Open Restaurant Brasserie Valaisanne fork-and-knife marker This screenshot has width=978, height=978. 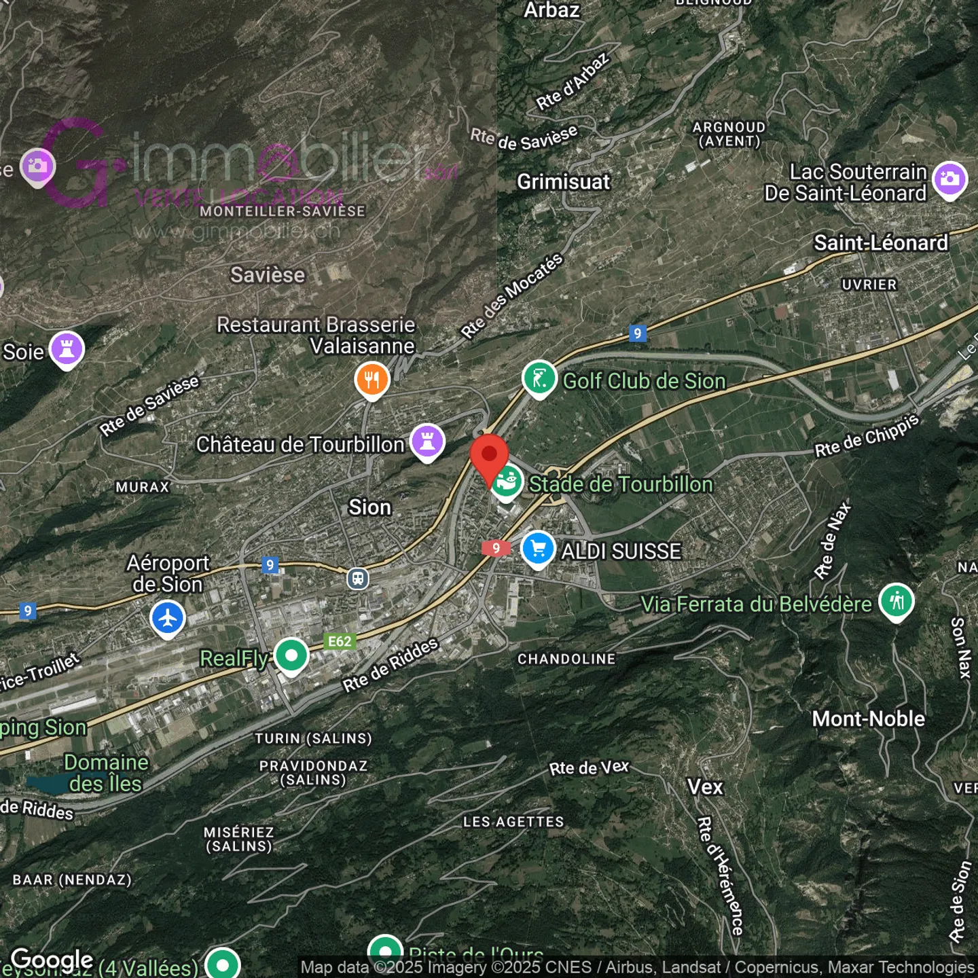[x=372, y=379]
